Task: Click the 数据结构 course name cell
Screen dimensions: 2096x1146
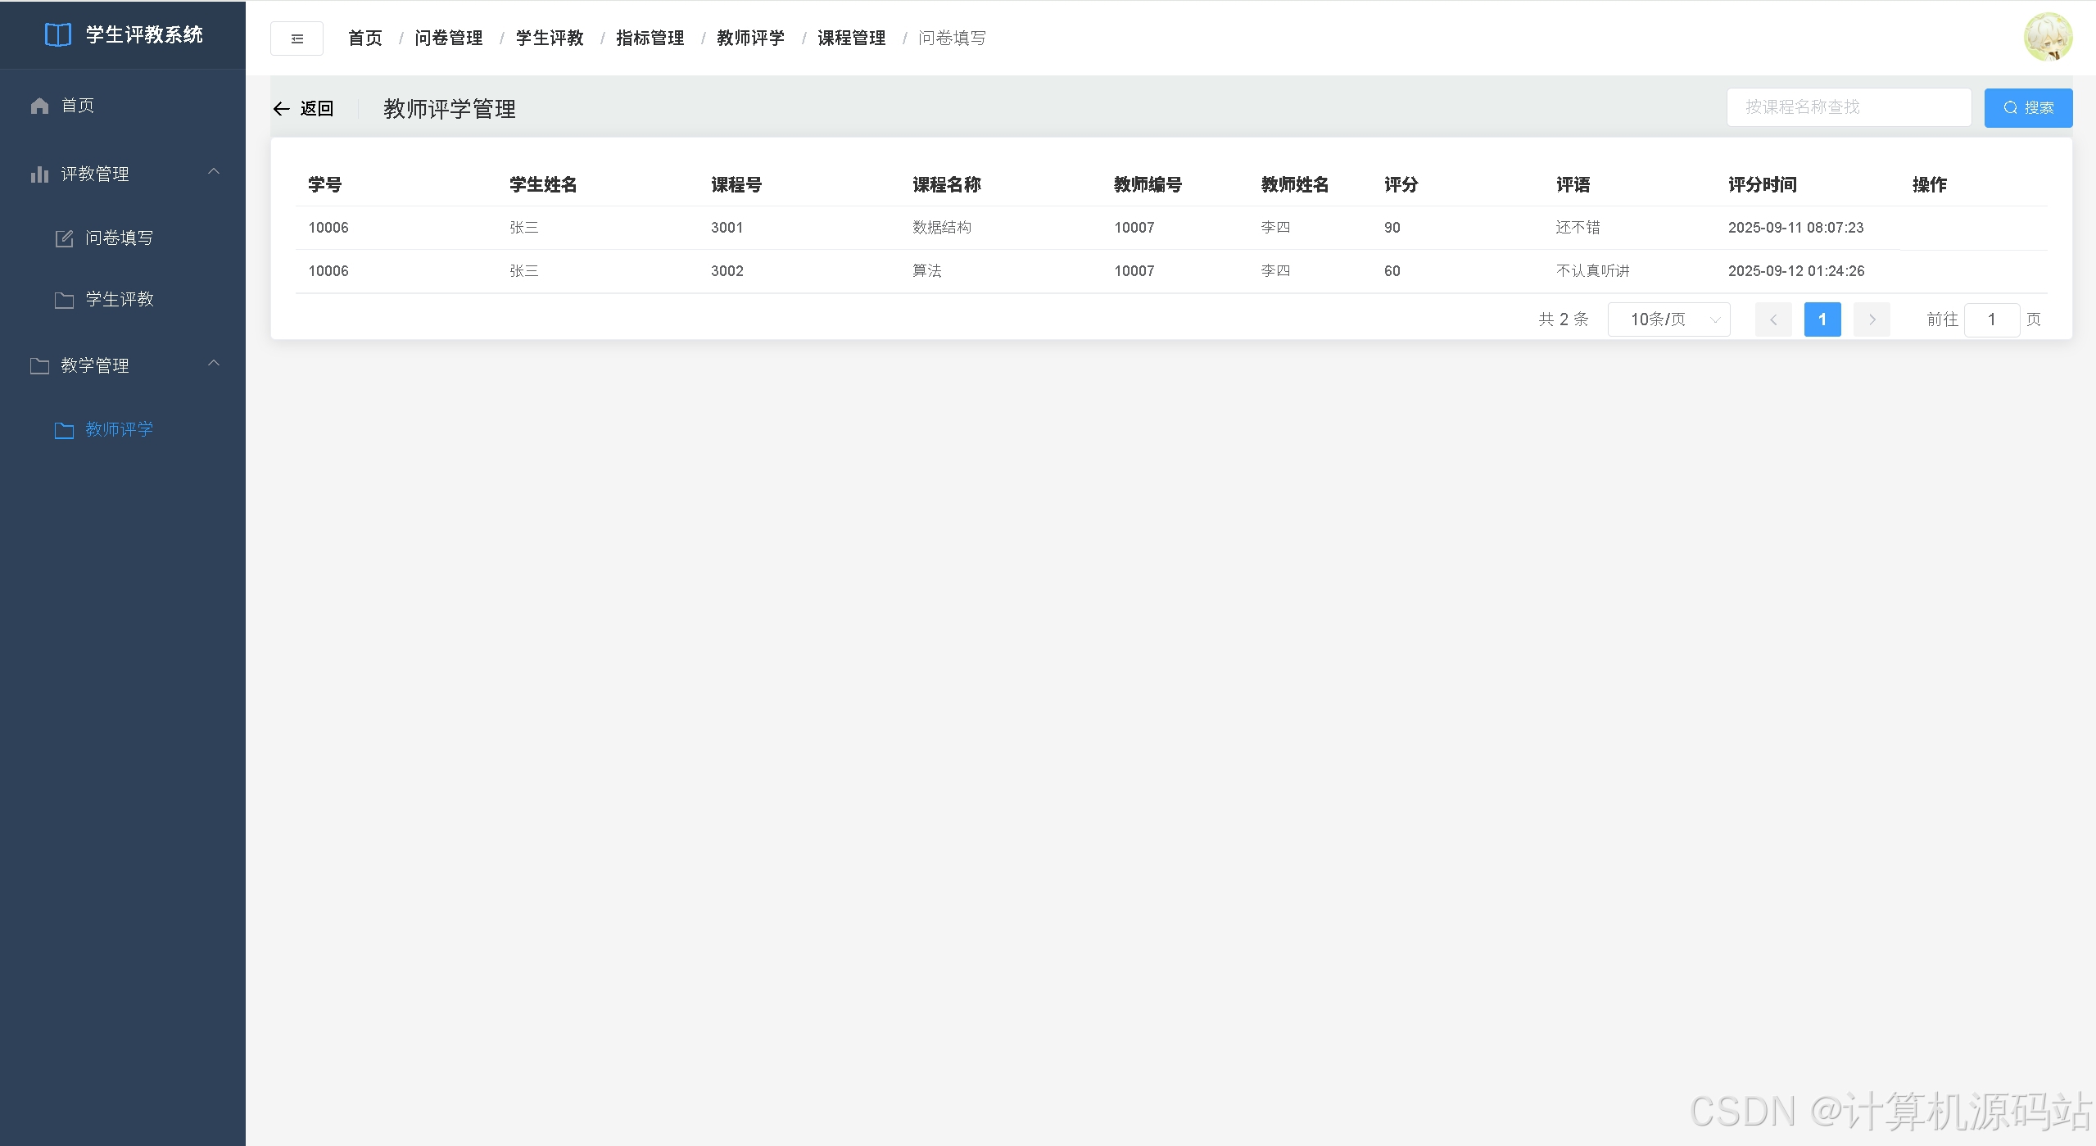Action: pos(942,228)
